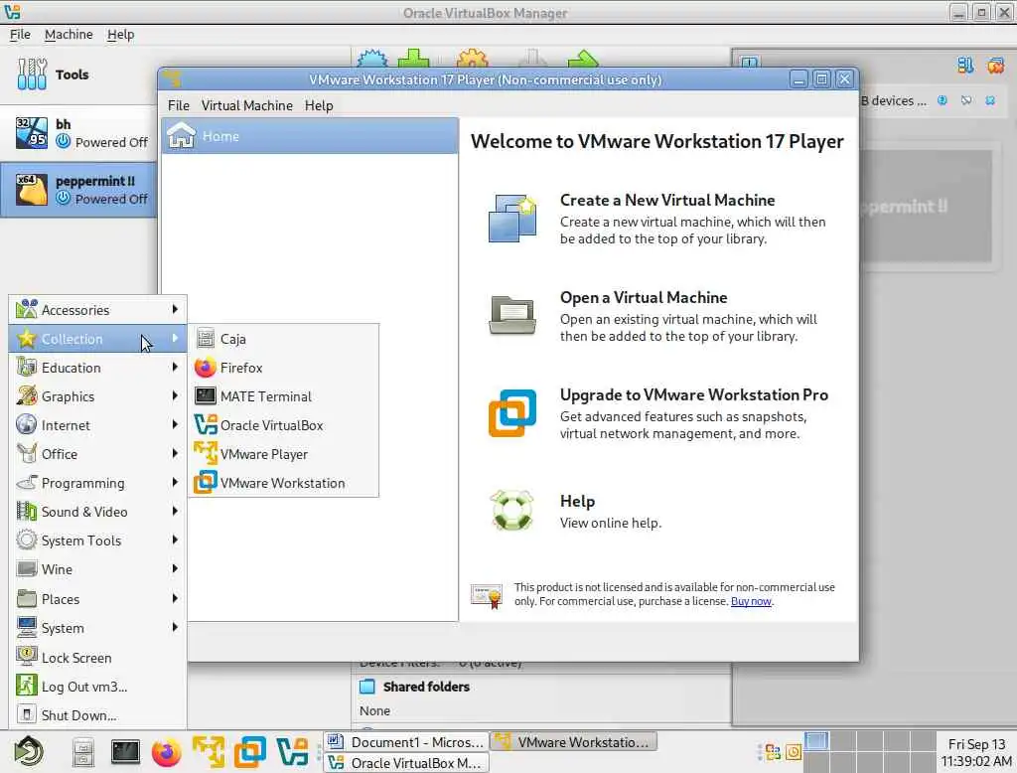Click the license certificate icon
Screen dimensions: 1017x773
487,596
